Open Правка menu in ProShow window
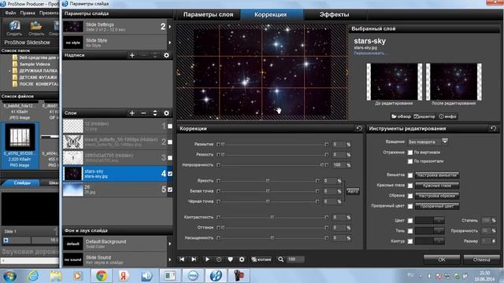The image size is (504, 283). pyautogui.click(x=28, y=13)
